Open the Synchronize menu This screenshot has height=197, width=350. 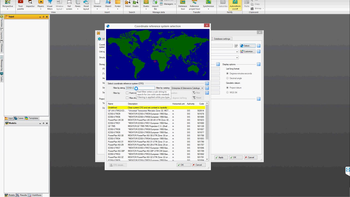click(x=208, y=5)
